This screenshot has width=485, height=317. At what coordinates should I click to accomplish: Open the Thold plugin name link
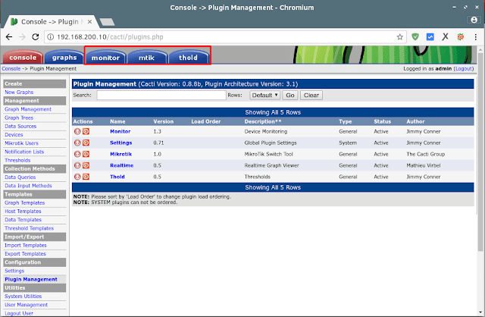click(x=117, y=177)
